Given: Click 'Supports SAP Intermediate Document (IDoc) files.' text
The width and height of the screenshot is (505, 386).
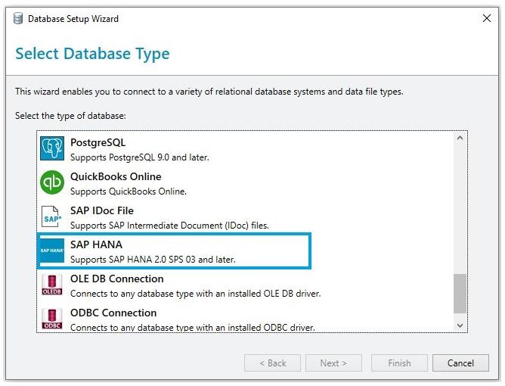Looking at the screenshot, I should click(169, 226).
